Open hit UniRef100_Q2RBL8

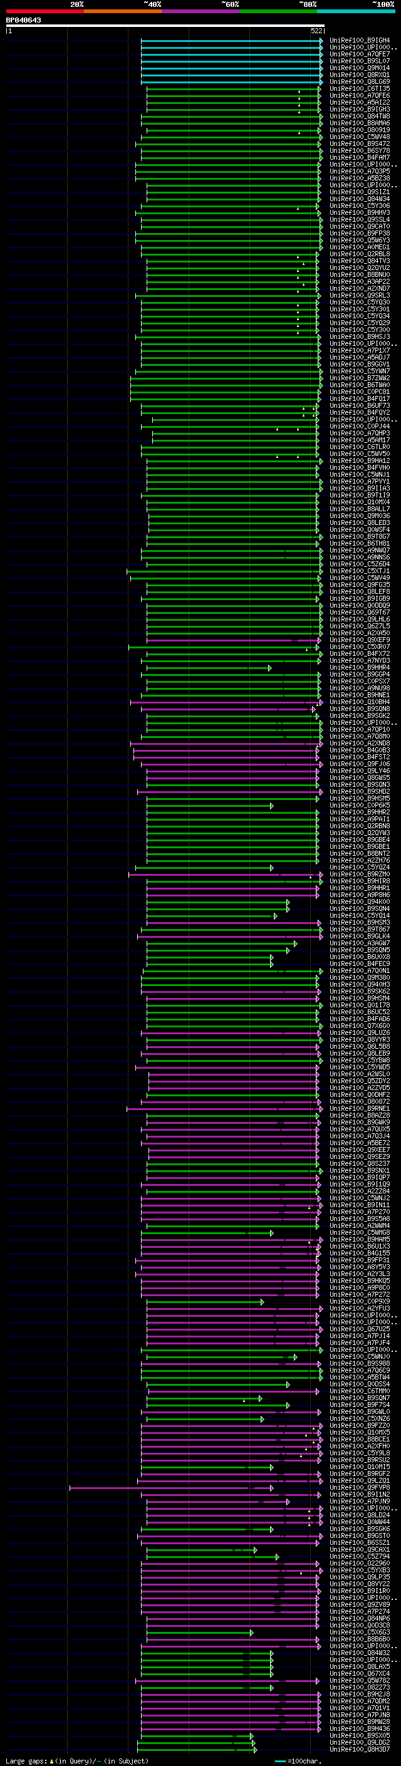[x=359, y=254]
